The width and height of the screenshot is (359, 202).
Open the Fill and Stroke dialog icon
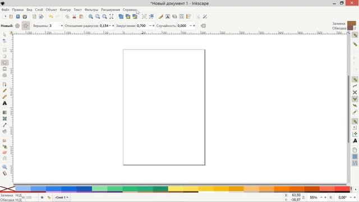pyautogui.click(x=161, y=16)
